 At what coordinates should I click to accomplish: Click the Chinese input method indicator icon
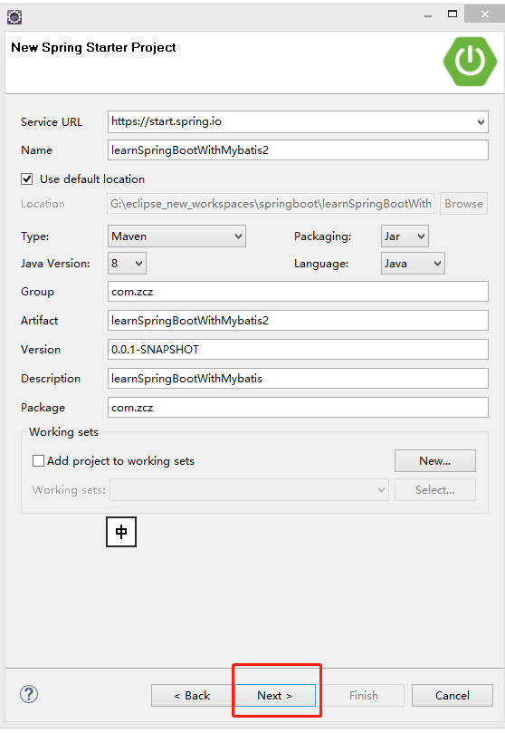point(121,532)
